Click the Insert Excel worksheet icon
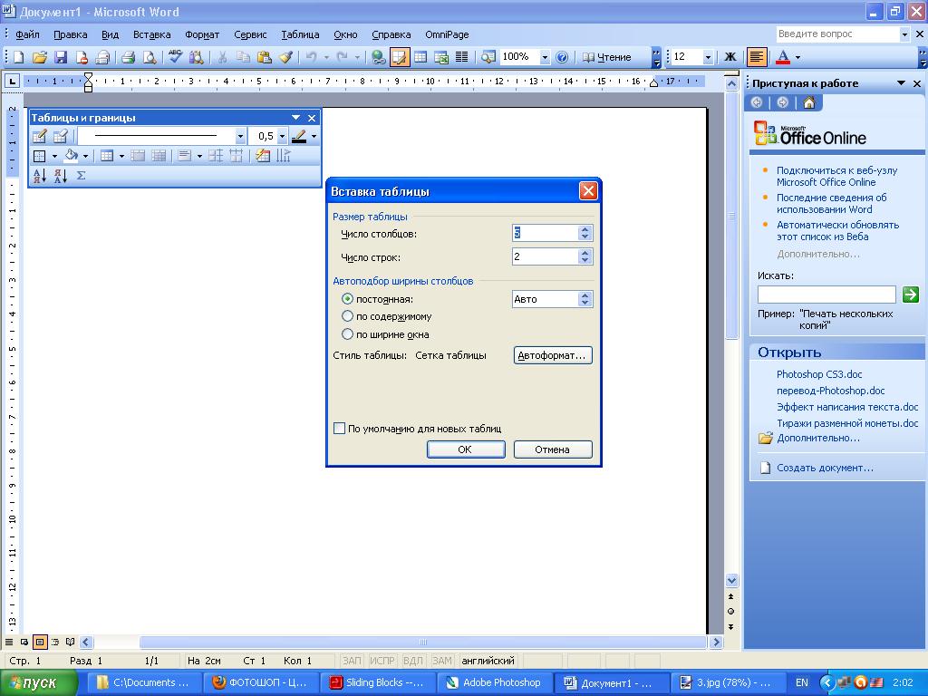 441,57
